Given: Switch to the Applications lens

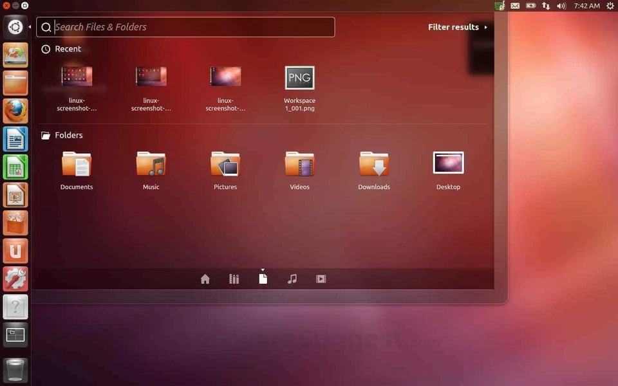Looking at the screenshot, I should pyautogui.click(x=234, y=279).
